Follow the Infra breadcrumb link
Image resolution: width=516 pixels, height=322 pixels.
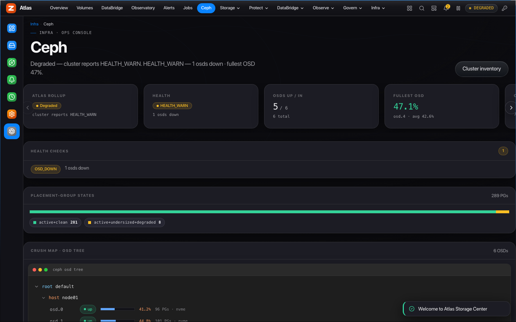[x=34, y=24]
